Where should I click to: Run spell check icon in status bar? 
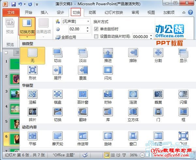click(x=85, y=155)
